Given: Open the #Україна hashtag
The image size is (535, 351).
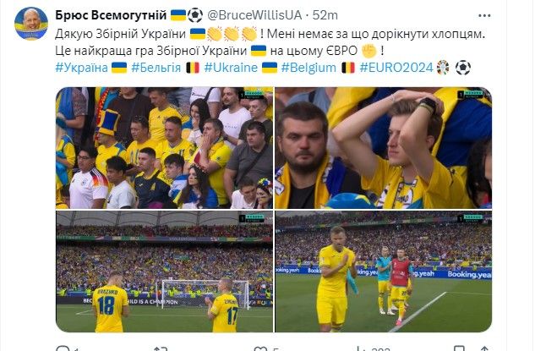Looking at the screenshot, I should pyautogui.click(x=81, y=68).
